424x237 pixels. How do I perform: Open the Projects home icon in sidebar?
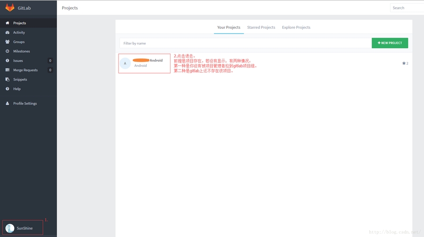pos(8,23)
